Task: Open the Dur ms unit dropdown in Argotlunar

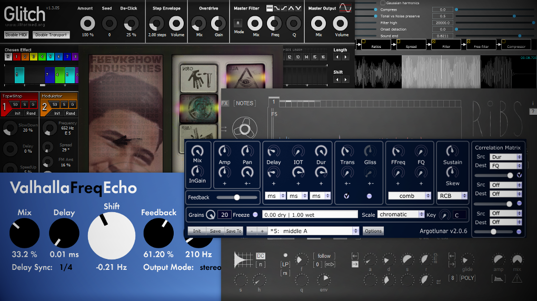Action: pyautogui.click(x=320, y=196)
